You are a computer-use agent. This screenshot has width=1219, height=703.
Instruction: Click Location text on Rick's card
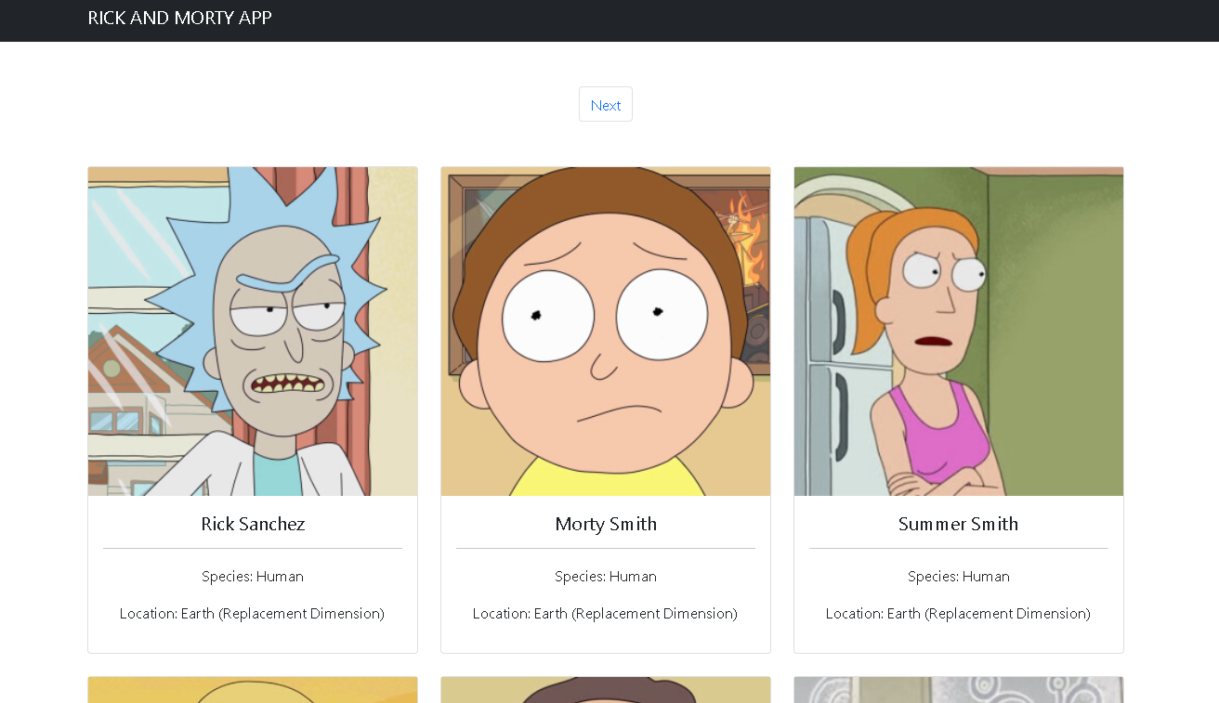(252, 613)
